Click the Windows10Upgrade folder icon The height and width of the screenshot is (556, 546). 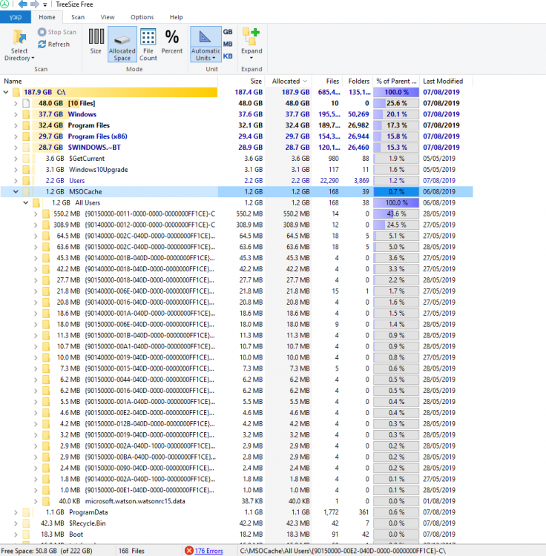(26, 170)
